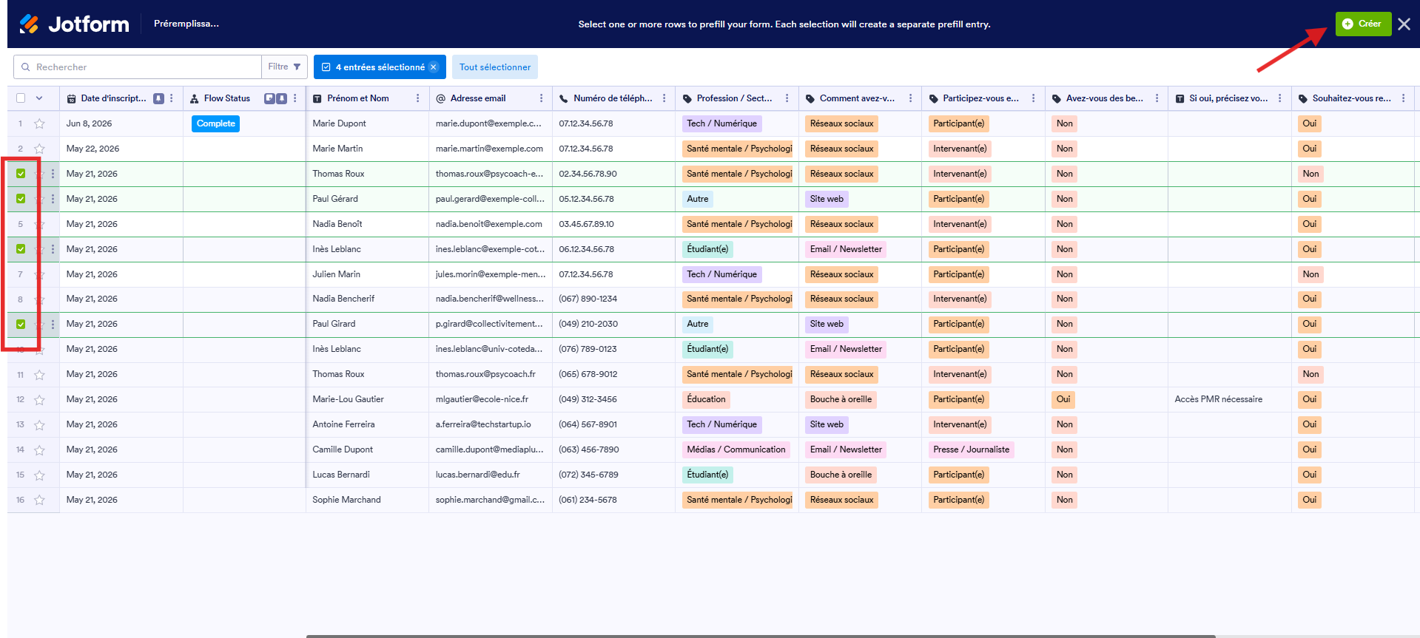Open Flow Status column options menu

pos(295,98)
